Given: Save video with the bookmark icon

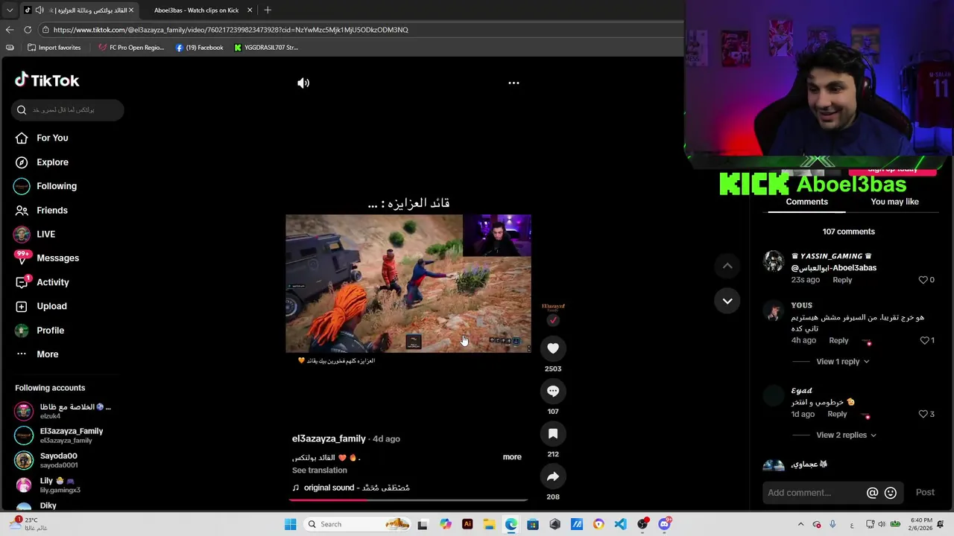Looking at the screenshot, I should [553, 433].
